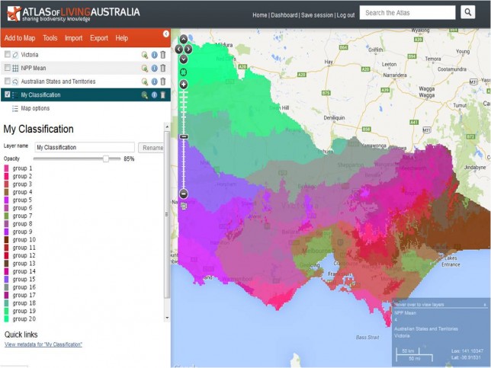This screenshot has height=368, width=491.
Task: Enable the Victoria layer checkbox
Action: (8, 55)
